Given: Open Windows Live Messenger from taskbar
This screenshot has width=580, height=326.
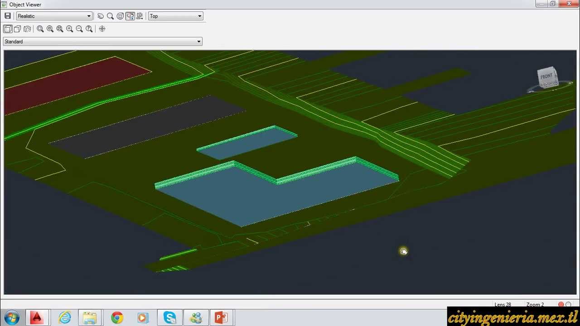Looking at the screenshot, I should pos(196,317).
